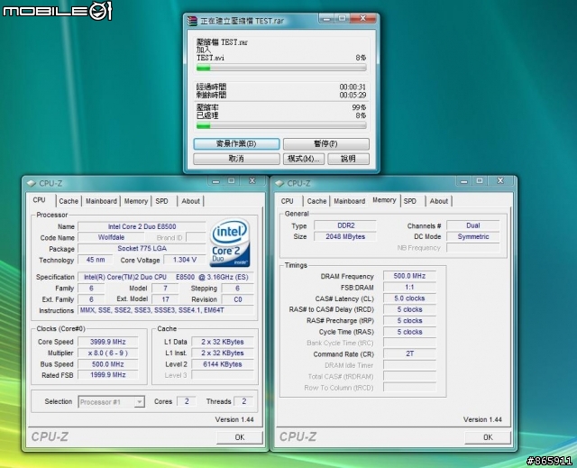
Task: Click the elapsed time 00:00:31 in WinRAR
Action: pos(353,87)
